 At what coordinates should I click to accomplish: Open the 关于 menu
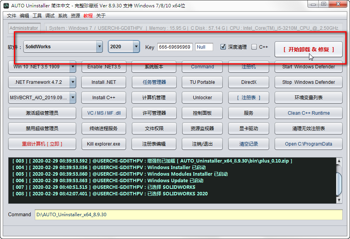click(101, 15)
